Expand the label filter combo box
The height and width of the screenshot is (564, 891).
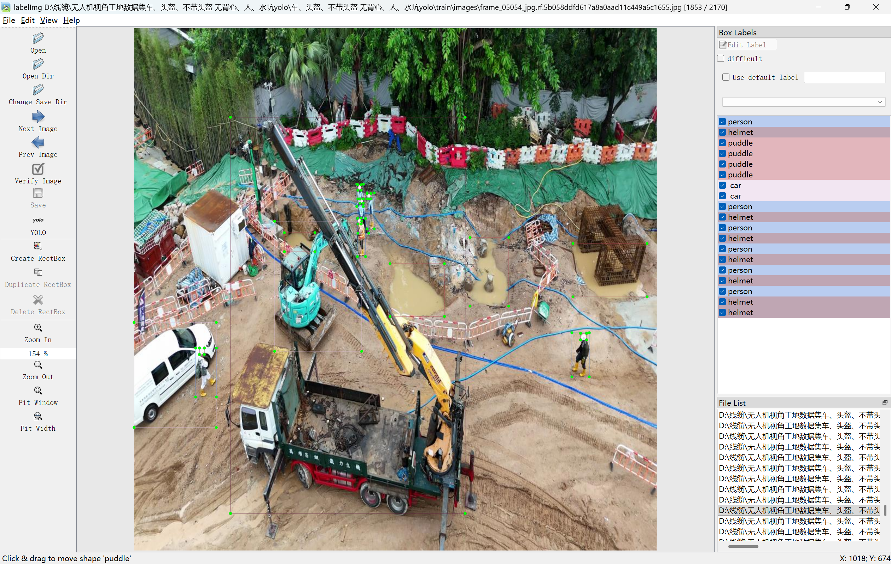[880, 102]
